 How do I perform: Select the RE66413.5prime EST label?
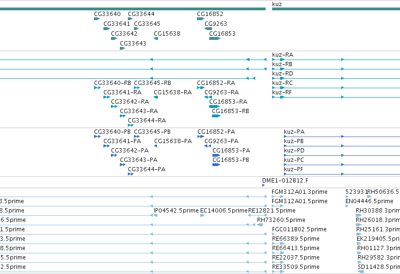[x=296, y=248]
